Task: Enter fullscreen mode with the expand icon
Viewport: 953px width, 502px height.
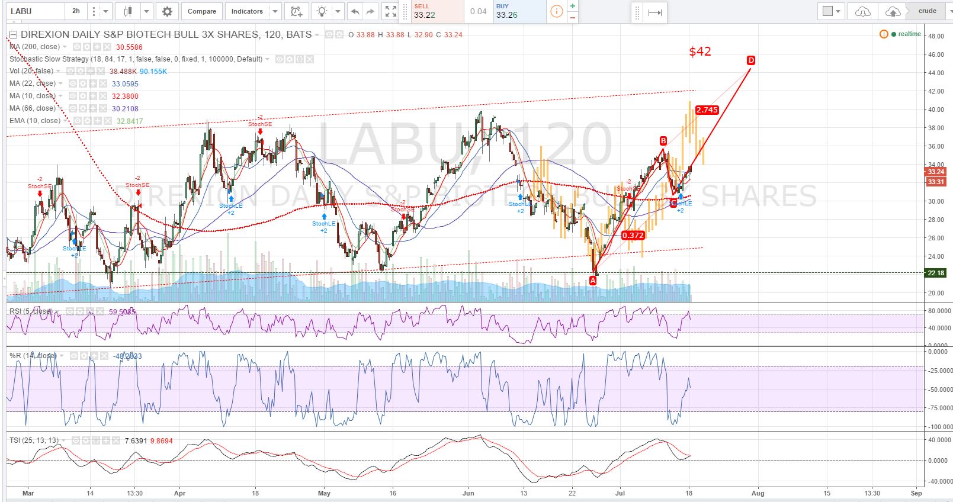Action: pos(390,11)
